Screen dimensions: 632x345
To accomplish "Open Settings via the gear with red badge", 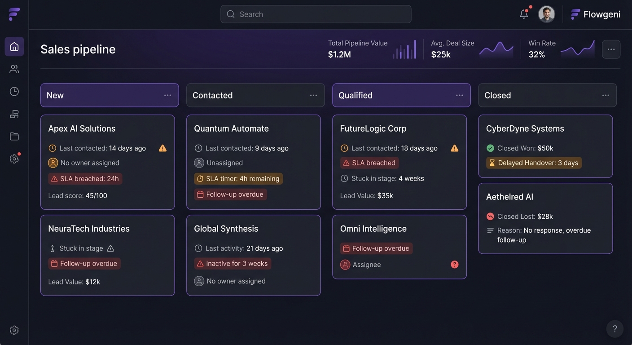I will [x=14, y=159].
